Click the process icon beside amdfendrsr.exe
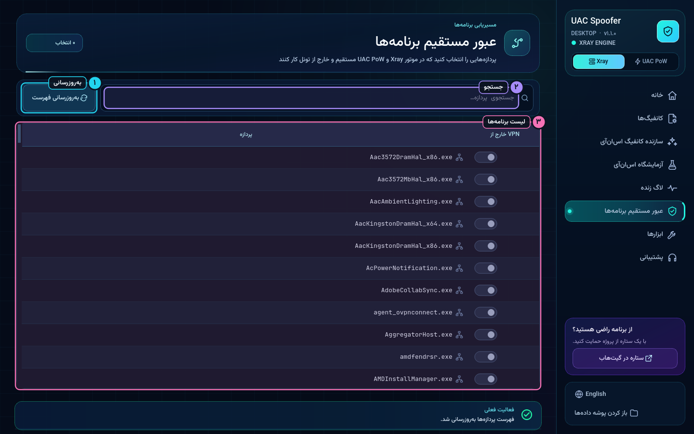This screenshot has width=694, height=434. click(x=459, y=357)
